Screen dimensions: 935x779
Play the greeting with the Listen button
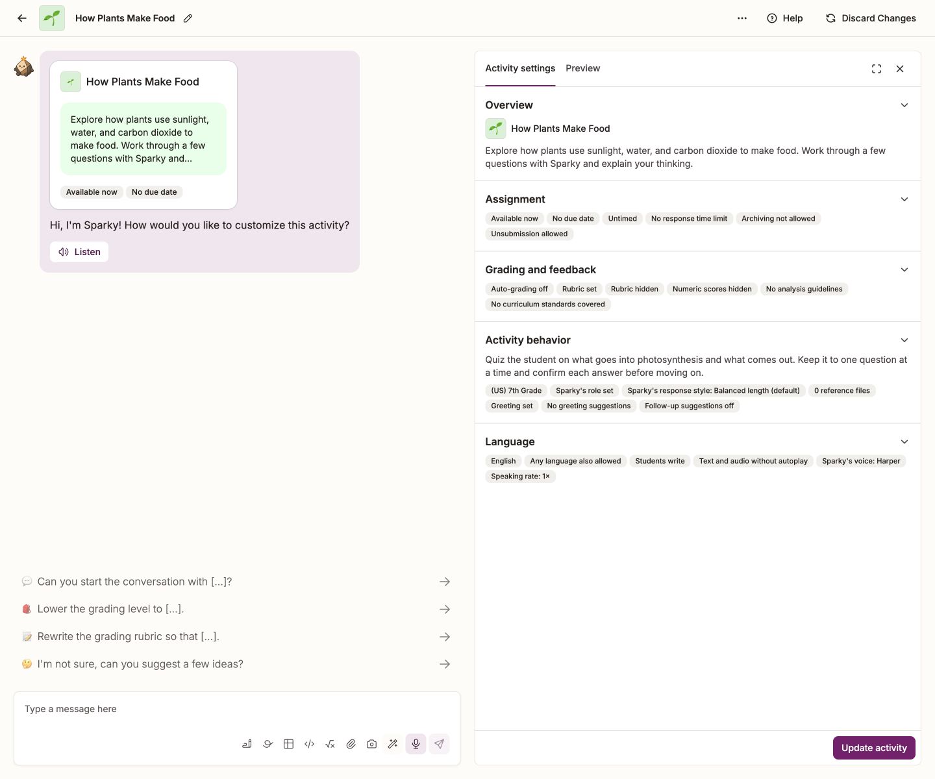pos(79,252)
